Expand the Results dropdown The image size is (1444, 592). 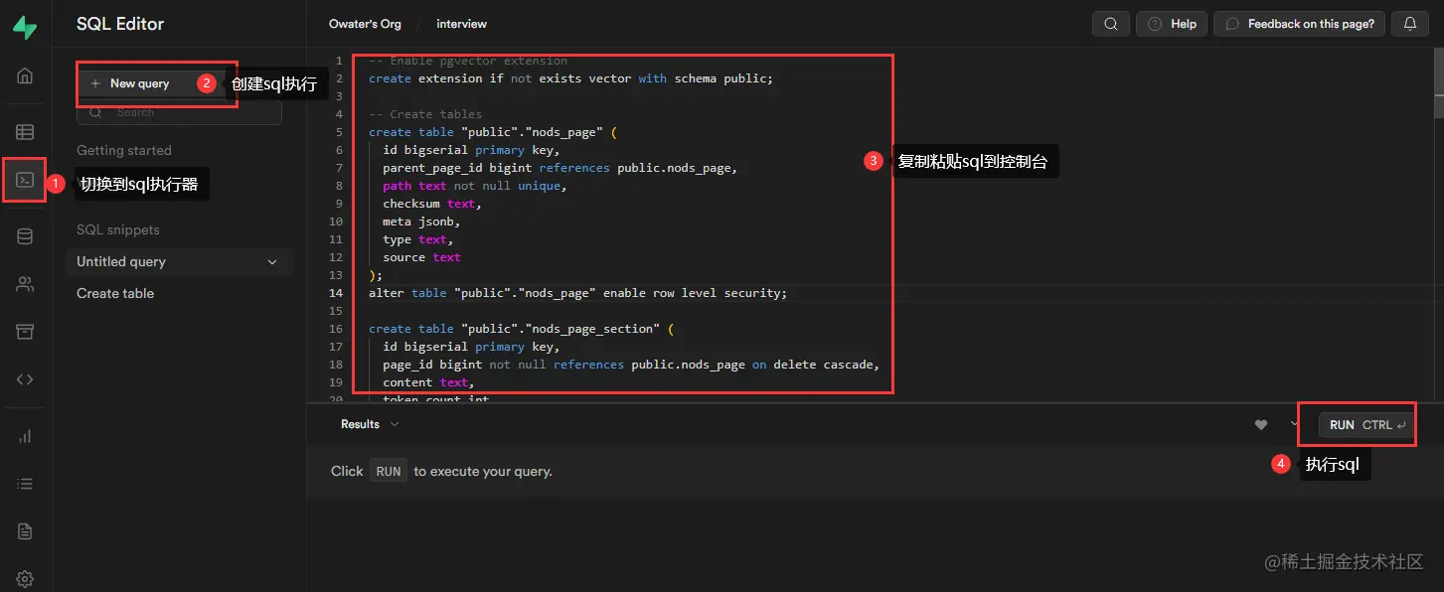(x=369, y=424)
